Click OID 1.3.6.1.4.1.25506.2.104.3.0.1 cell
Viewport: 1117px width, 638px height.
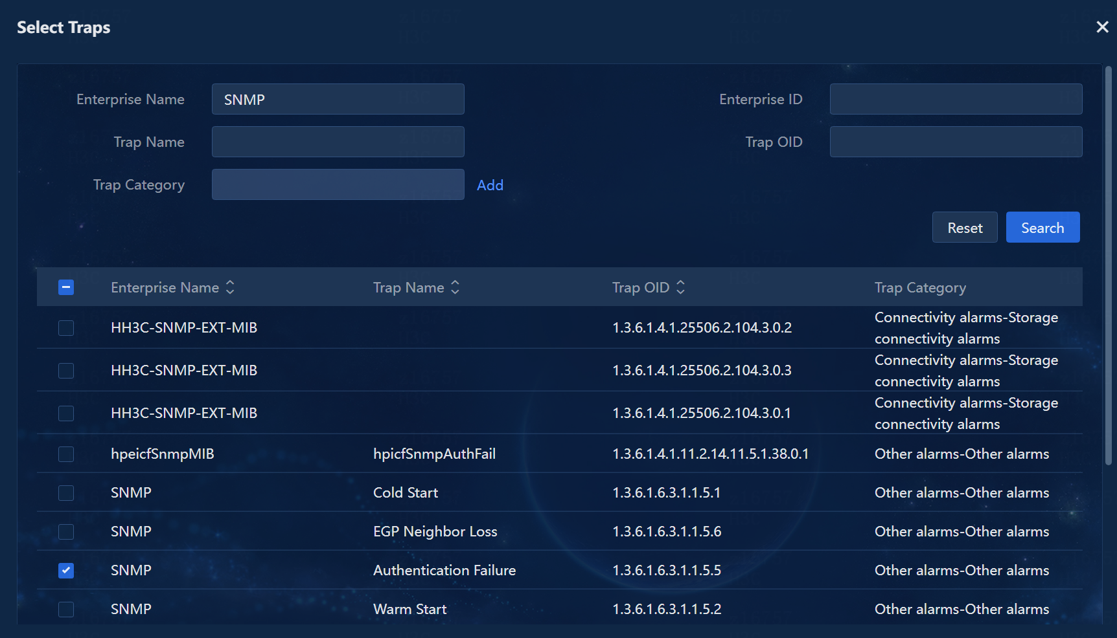pyautogui.click(x=702, y=413)
